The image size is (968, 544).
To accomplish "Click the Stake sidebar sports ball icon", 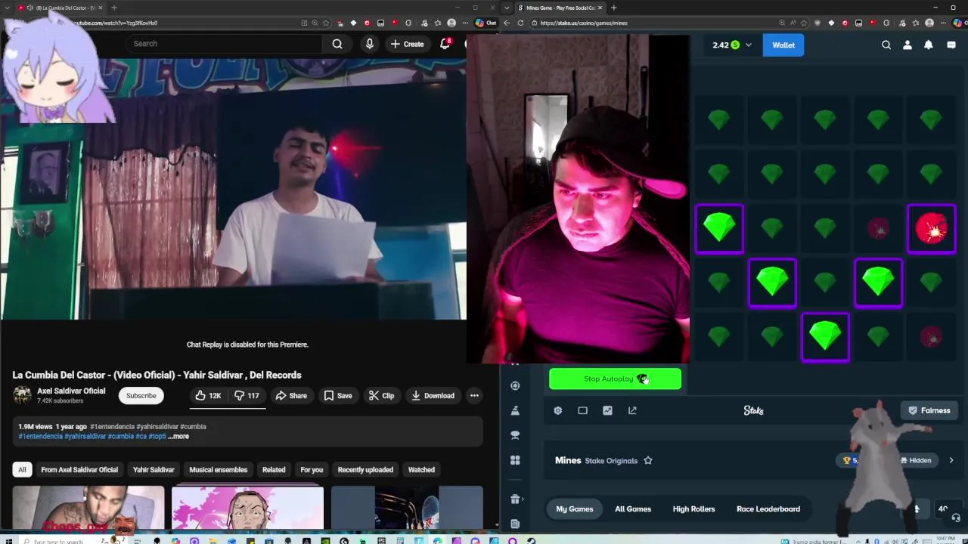I will pyautogui.click(x=515, y=385).
